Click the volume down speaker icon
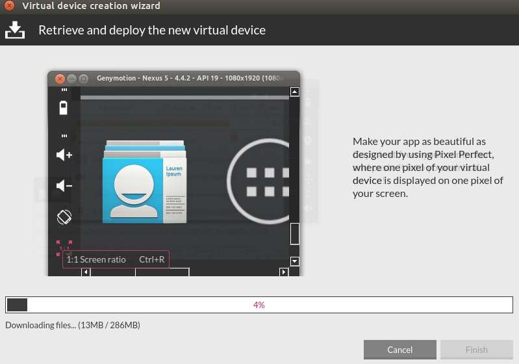Screen dimensions: 519x364 pos(64,185)
